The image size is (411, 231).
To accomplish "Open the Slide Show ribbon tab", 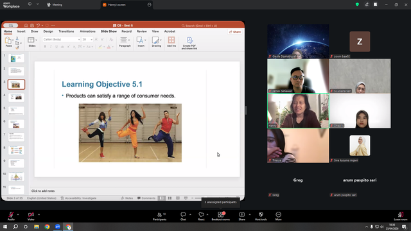I will click(x=109, y=31).
